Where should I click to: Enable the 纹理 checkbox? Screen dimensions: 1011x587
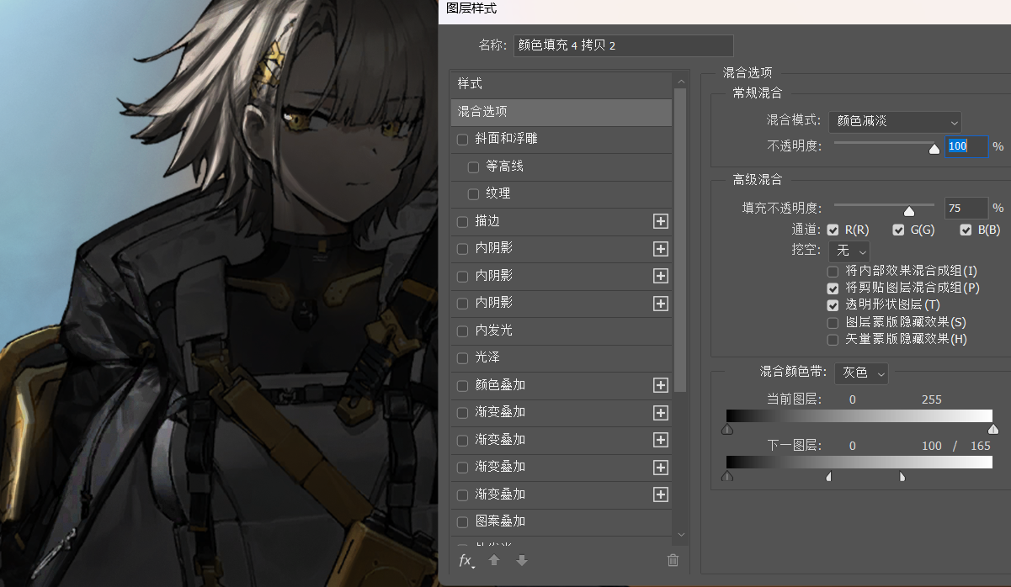coord(473,194)
